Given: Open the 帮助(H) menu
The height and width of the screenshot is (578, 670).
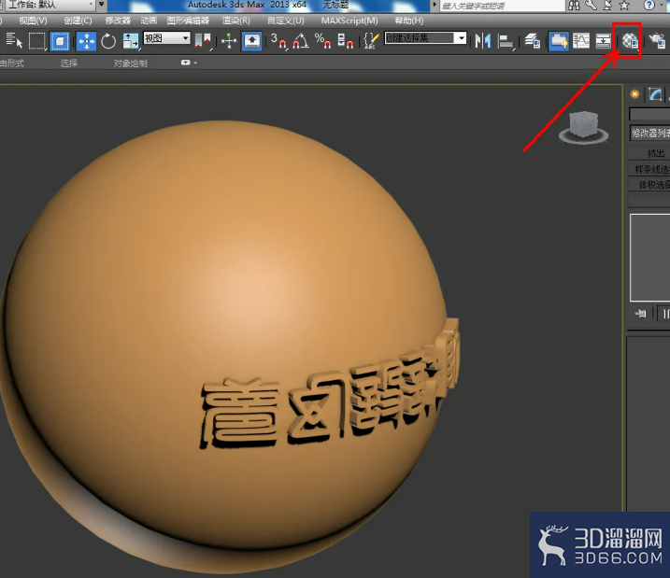Looking at the screenshot, I should point(409,21).
